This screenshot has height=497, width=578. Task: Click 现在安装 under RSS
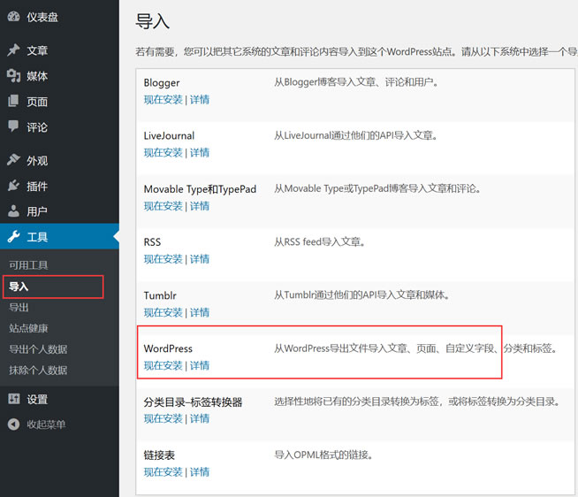[x=163, y=259]
